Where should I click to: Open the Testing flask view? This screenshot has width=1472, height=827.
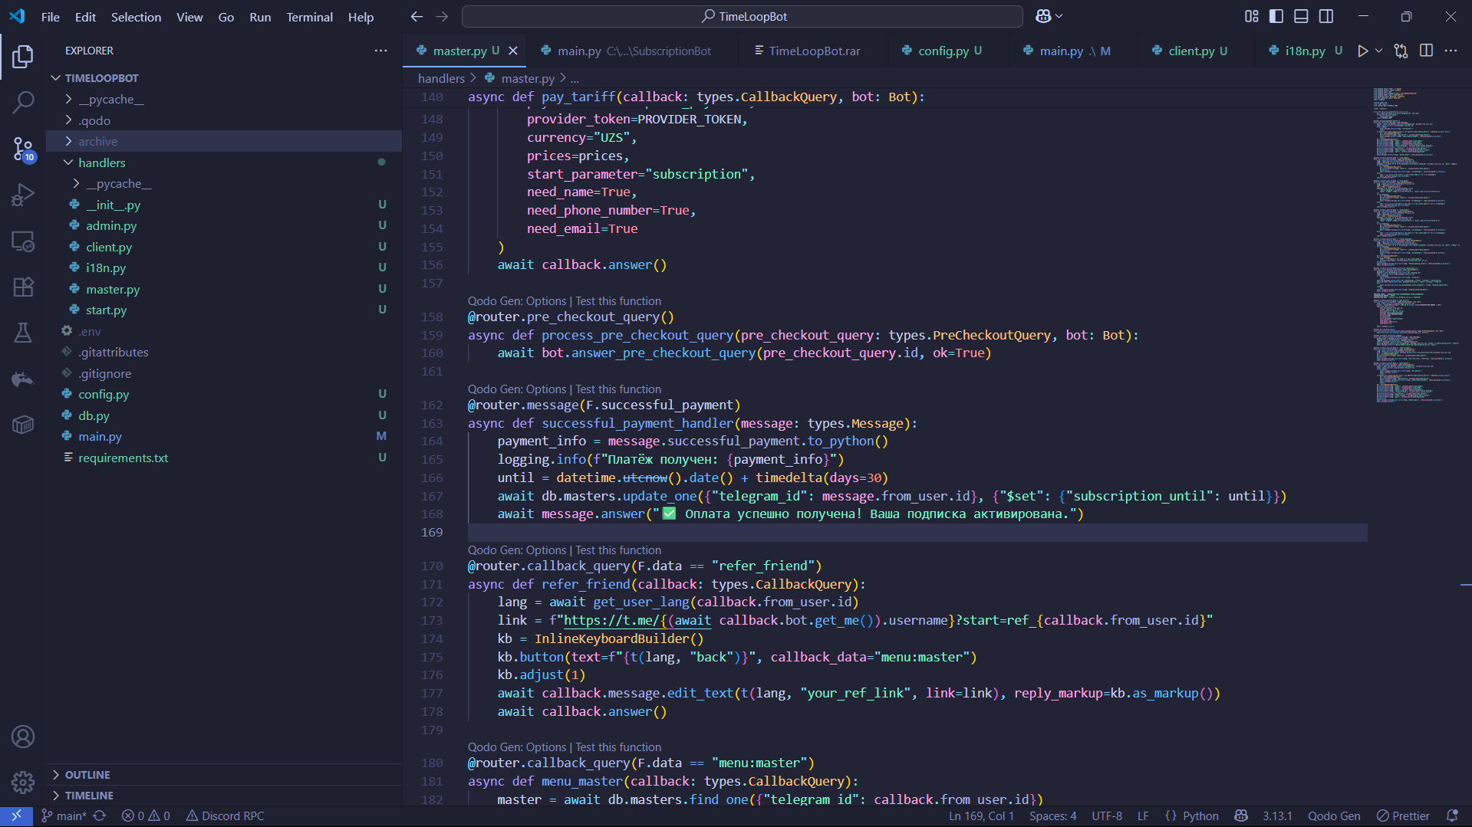click(x=23, y=333)
